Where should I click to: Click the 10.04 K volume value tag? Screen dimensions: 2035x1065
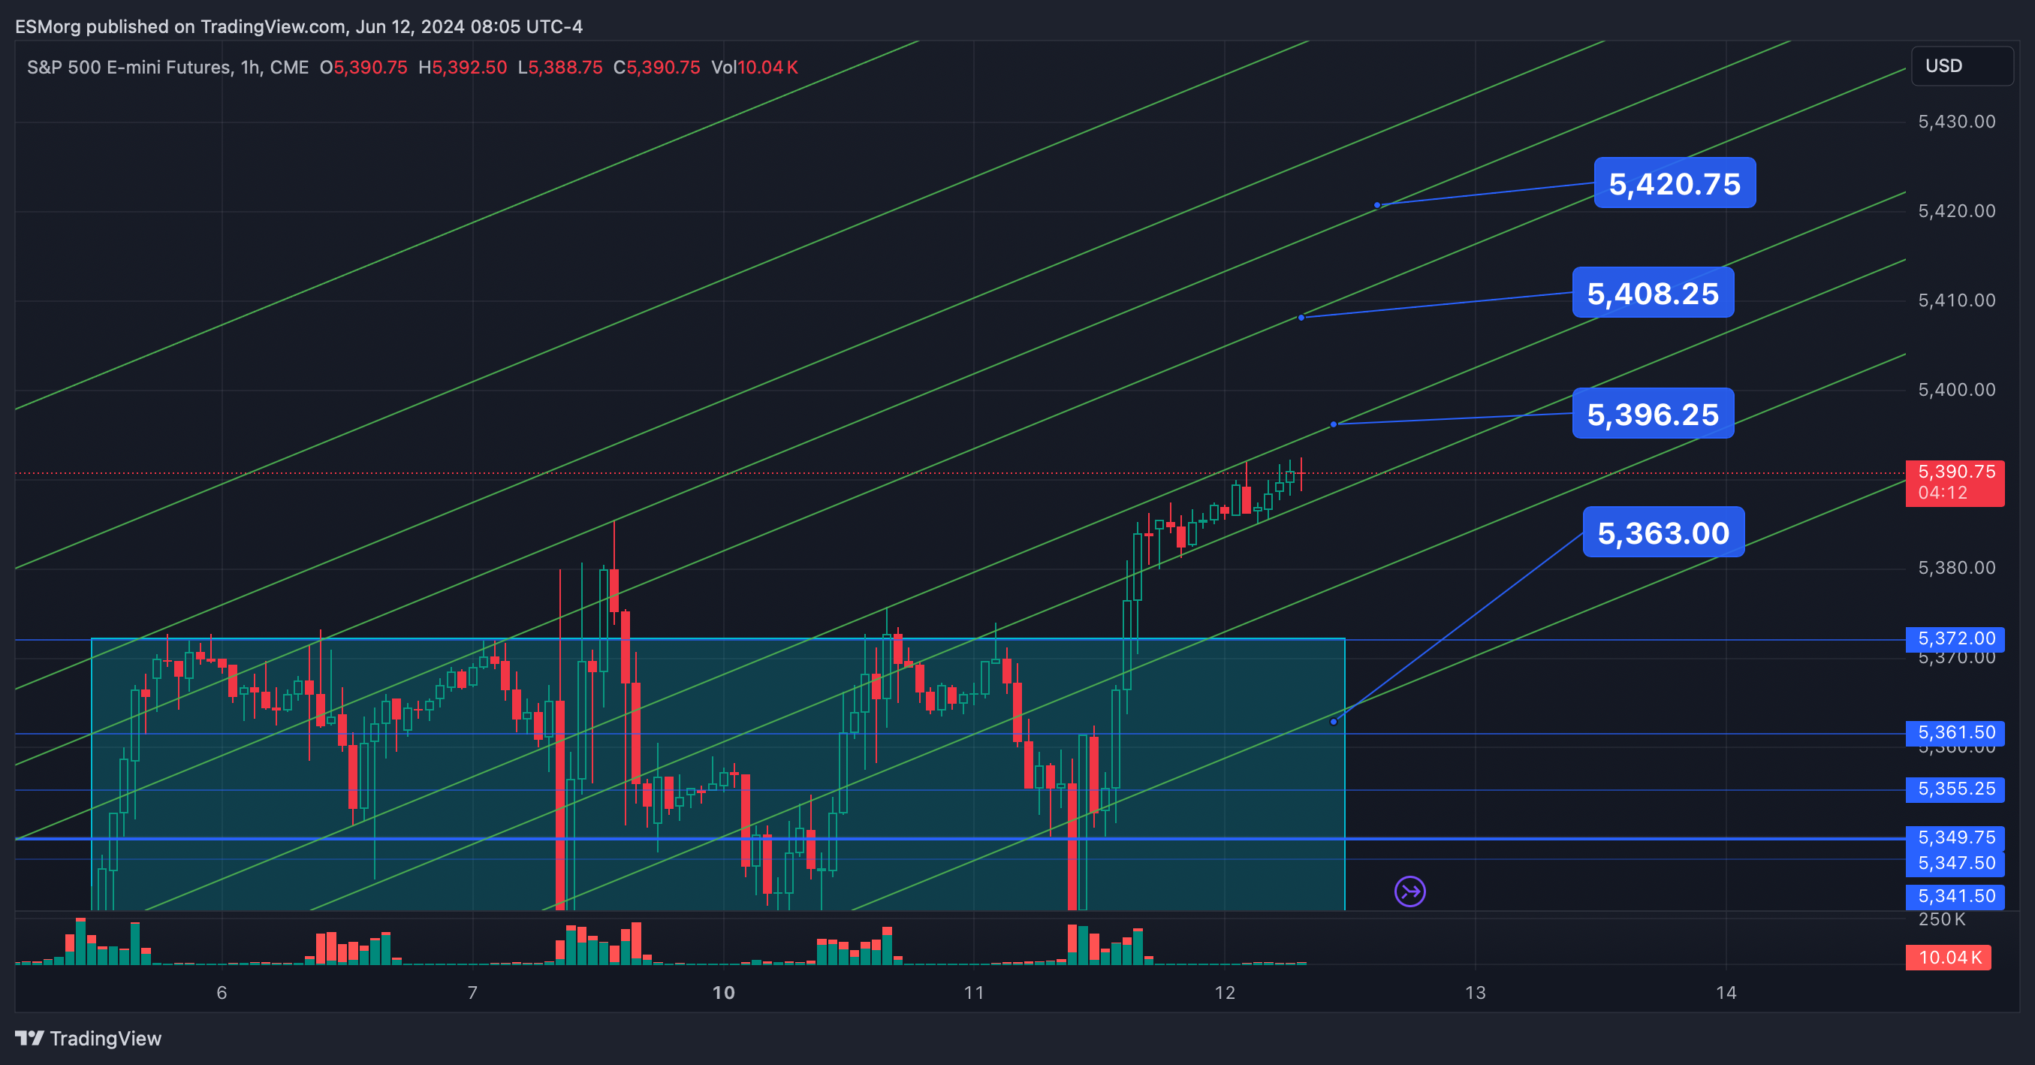[1949, 958]
